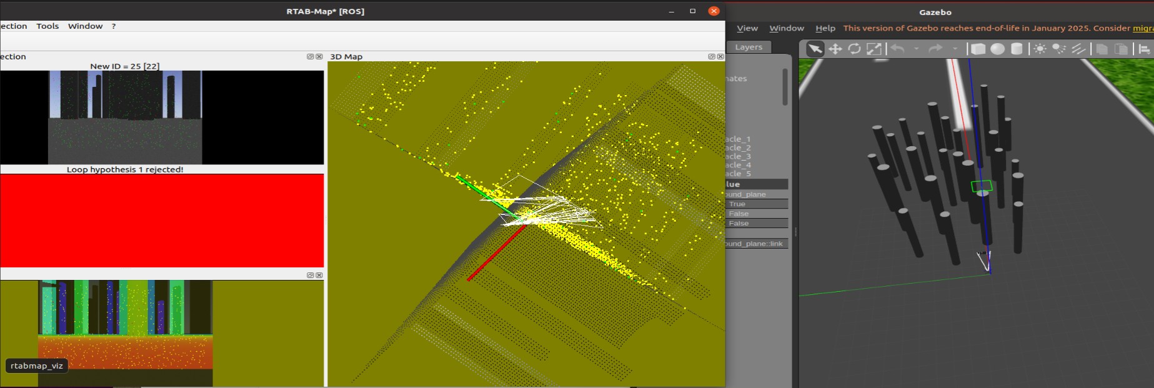This screenshot has height=388, width=1154.
Task: Click the Gazebo left panel scrollbar
Action: point(785,87)
